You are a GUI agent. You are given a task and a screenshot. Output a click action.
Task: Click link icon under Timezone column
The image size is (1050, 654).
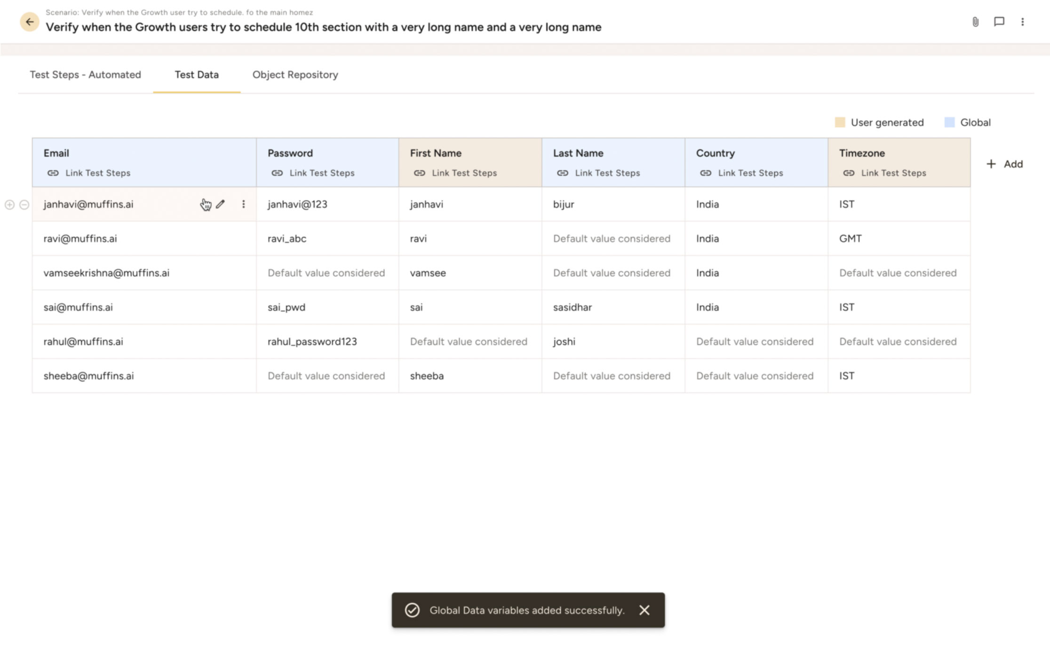(848, 173)
